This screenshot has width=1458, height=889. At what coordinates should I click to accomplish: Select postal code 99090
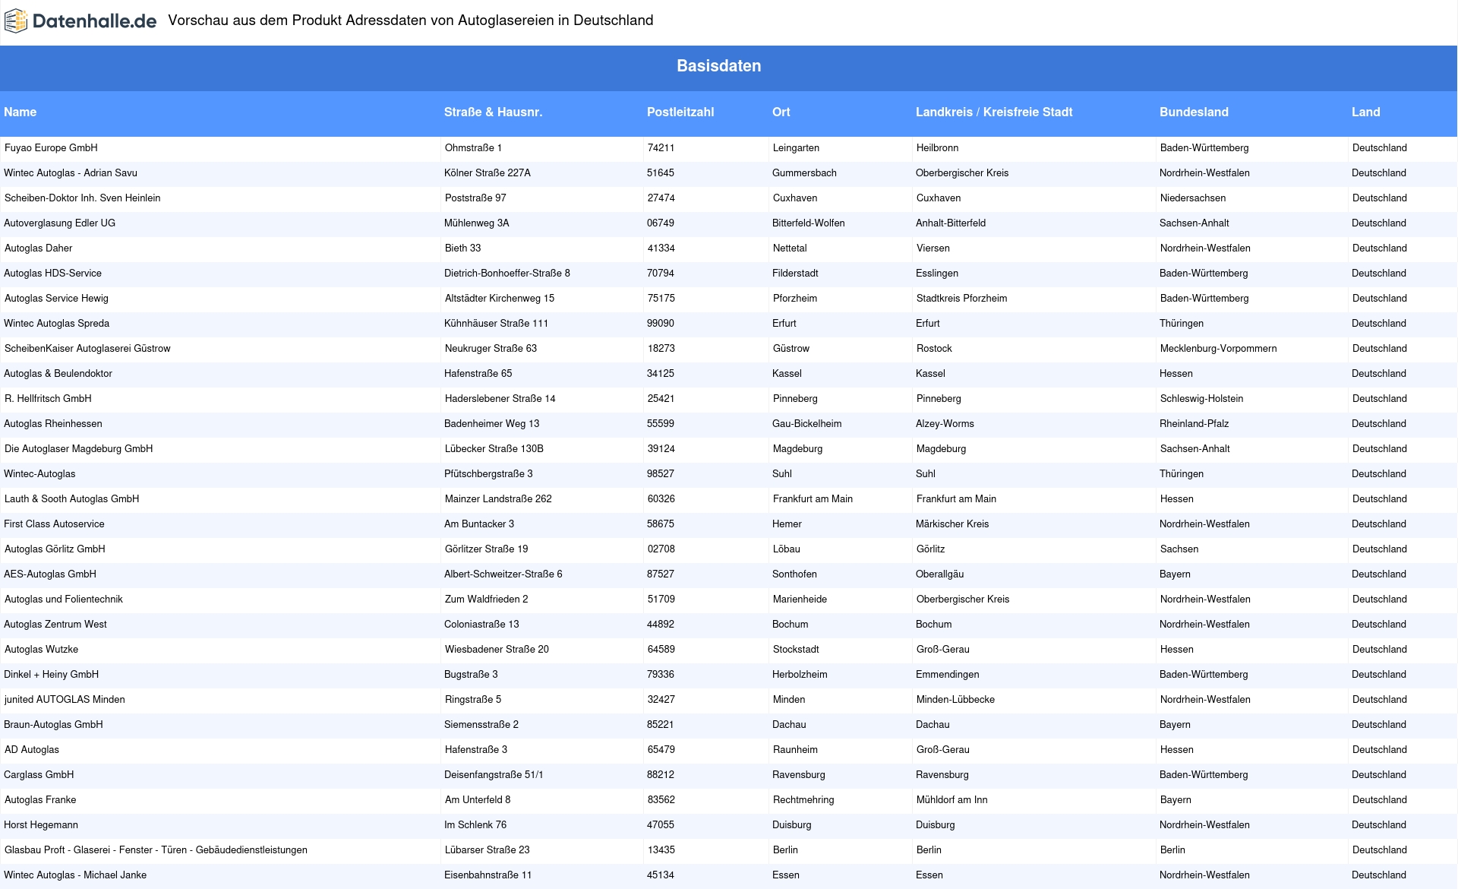pos(661,324)
